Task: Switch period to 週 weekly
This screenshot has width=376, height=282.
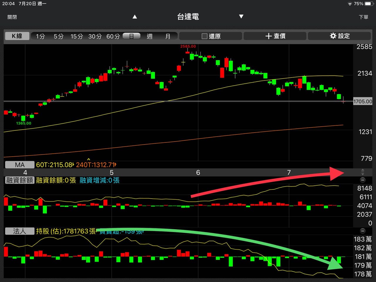Action: pos(150,36)
